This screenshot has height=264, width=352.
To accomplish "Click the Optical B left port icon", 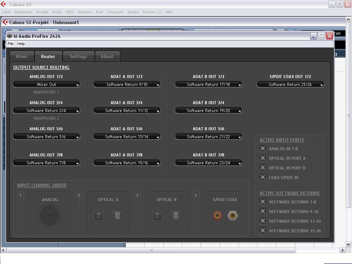I will coord(157,216).
